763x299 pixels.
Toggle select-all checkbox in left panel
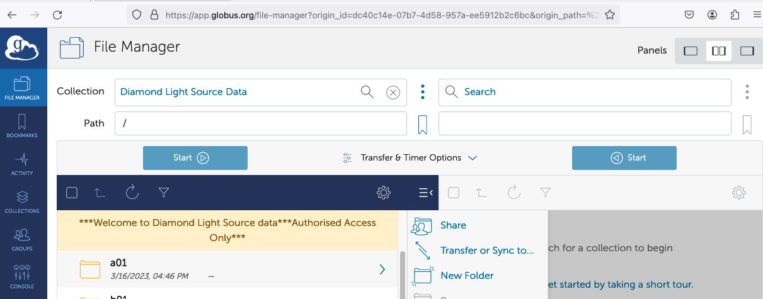point(72,193)
